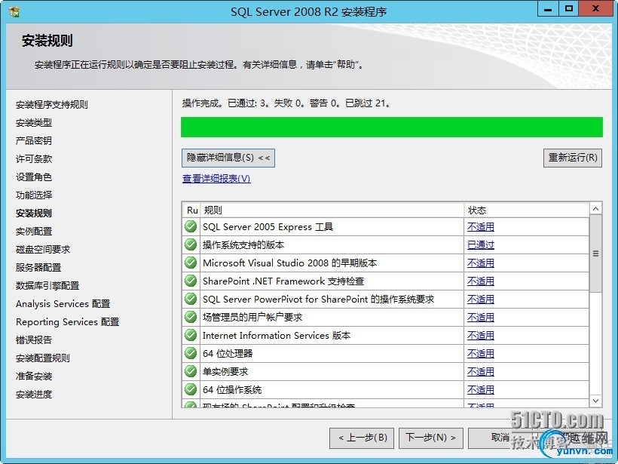This screenshot has height=464, width=618.
Task: Open 不适用 status link for PowerPivot rule
Action: (480, 300)
